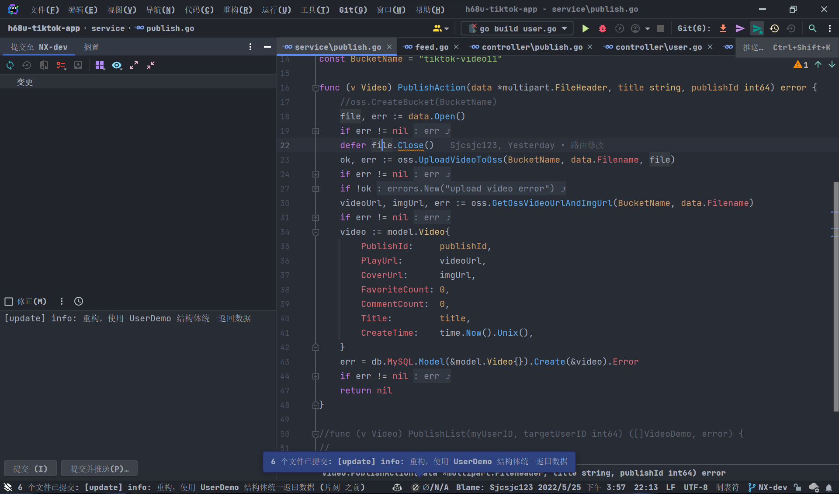This screenshot has height=494, width=839.
Task: Open notifications bell in status bar
Action: pyautogui.click(x=829, y=487)
